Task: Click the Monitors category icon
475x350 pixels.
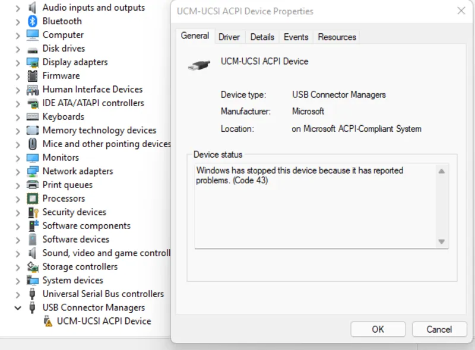Action: click(33, 158)
